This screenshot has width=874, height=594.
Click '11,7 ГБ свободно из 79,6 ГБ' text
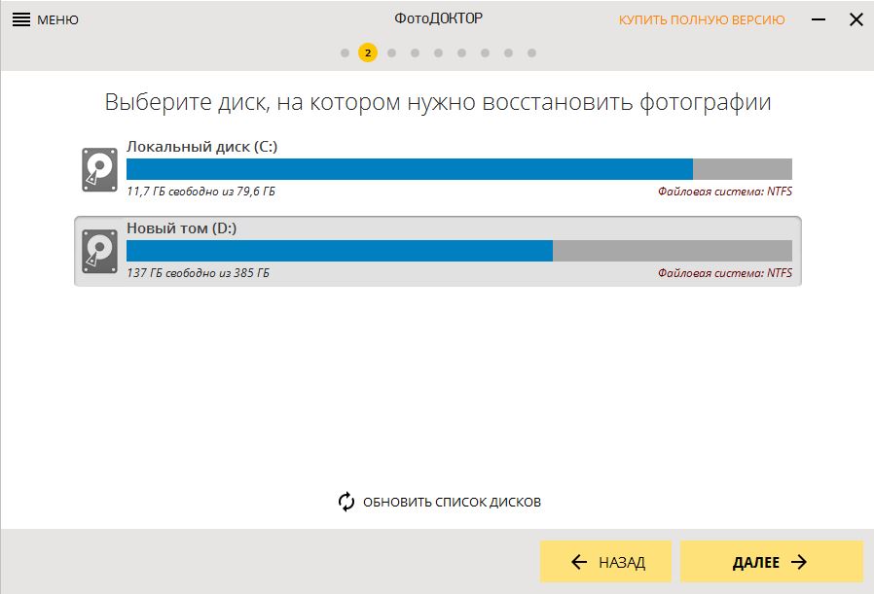(x=200, y=192)
